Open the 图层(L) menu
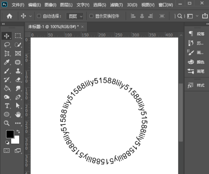This screenshot has height=174, width=209. click(66, 5)
